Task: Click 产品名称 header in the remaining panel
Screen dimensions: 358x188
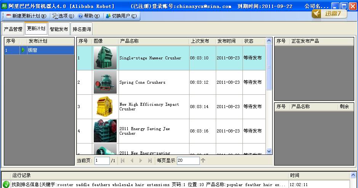Action: tap(314, 107)
